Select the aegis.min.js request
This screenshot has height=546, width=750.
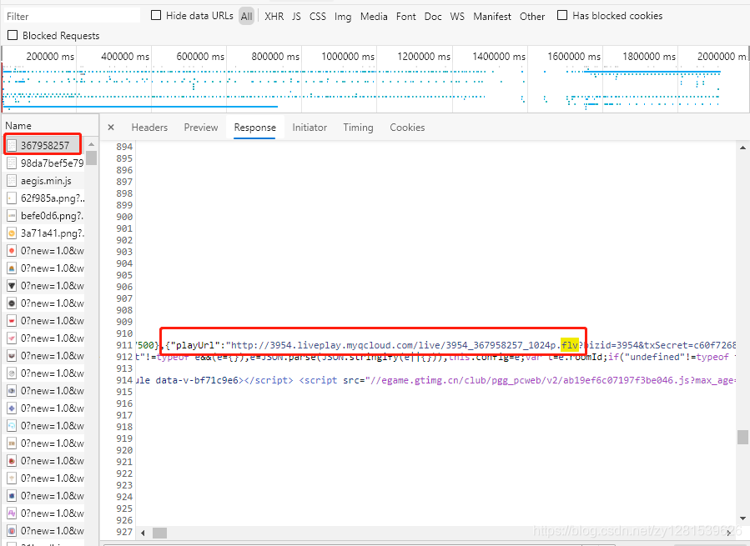[44, 181]
